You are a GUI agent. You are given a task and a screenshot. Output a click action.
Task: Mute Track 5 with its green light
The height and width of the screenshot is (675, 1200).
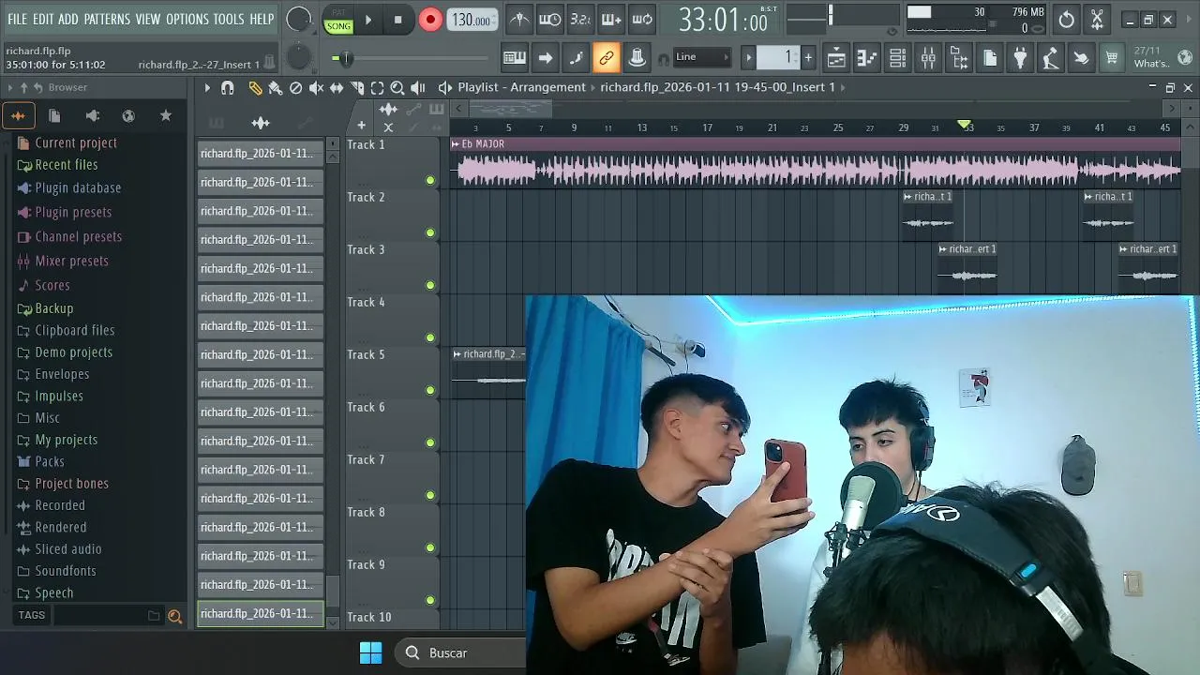pyautogui.click(x=430, y=390)
